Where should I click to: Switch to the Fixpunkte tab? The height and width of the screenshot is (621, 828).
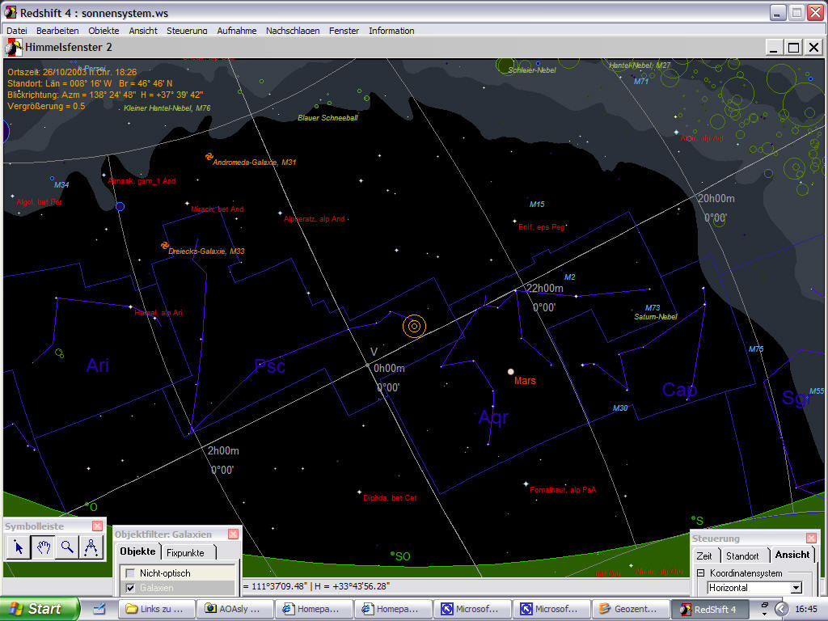(x=186, y=553)
